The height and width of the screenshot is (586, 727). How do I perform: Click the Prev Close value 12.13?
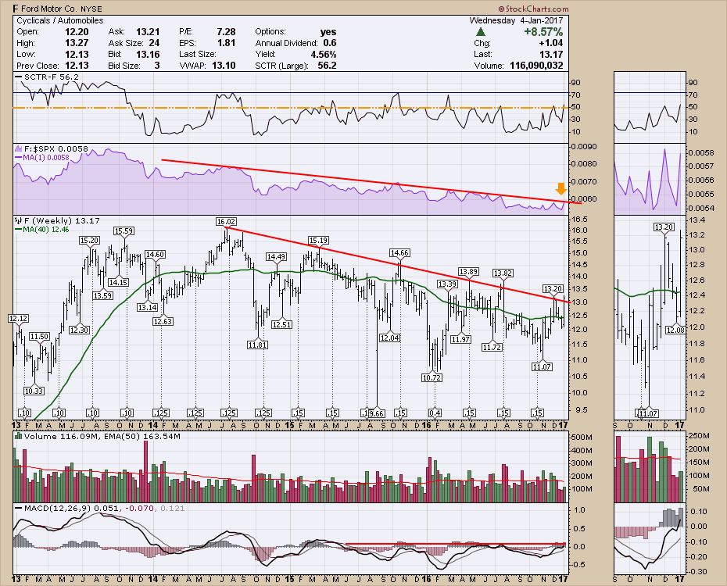tap(77, 66)
